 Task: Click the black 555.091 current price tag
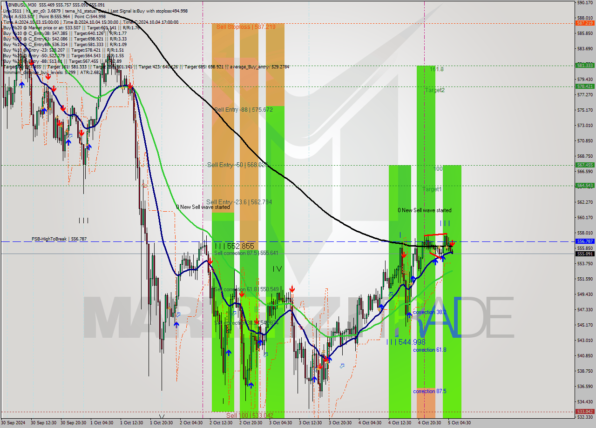click(x=585, y=254)
